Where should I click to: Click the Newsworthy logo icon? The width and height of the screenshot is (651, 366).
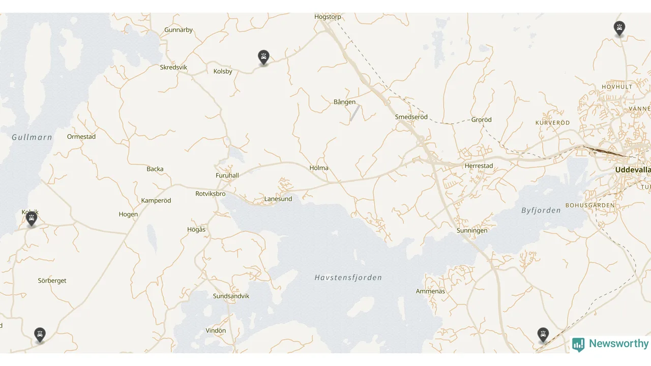[x=578, y=345]
